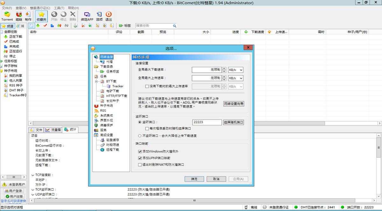Click the 确定 button
This screenshot has width=382, height=211.
pos(194,179)
